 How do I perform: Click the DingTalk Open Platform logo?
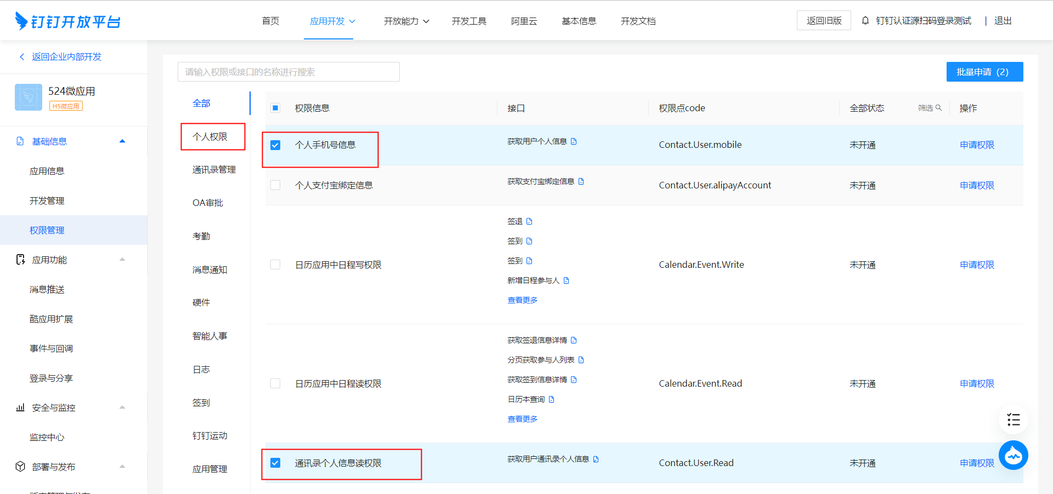click(67, 21)
